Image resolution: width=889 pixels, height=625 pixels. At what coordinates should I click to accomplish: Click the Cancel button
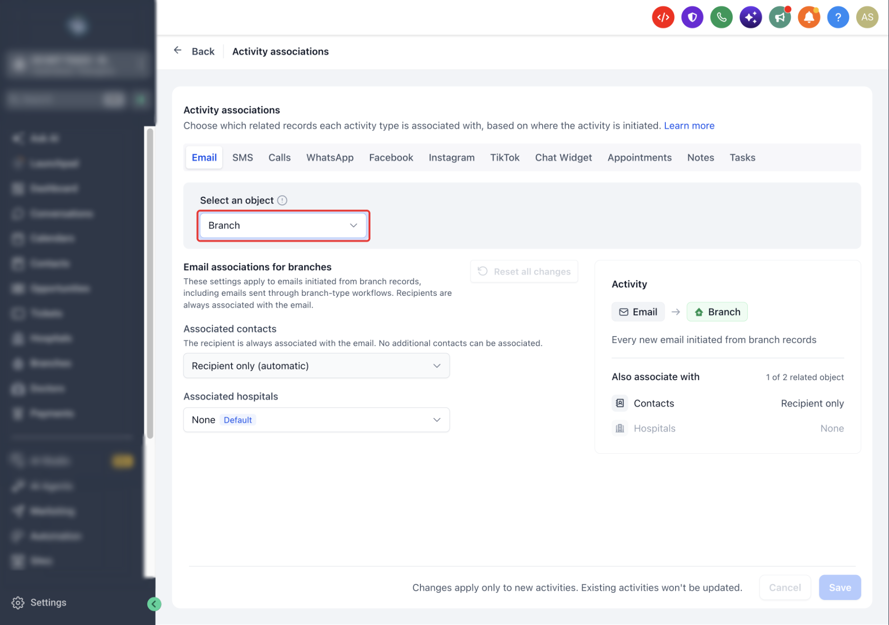784,587
